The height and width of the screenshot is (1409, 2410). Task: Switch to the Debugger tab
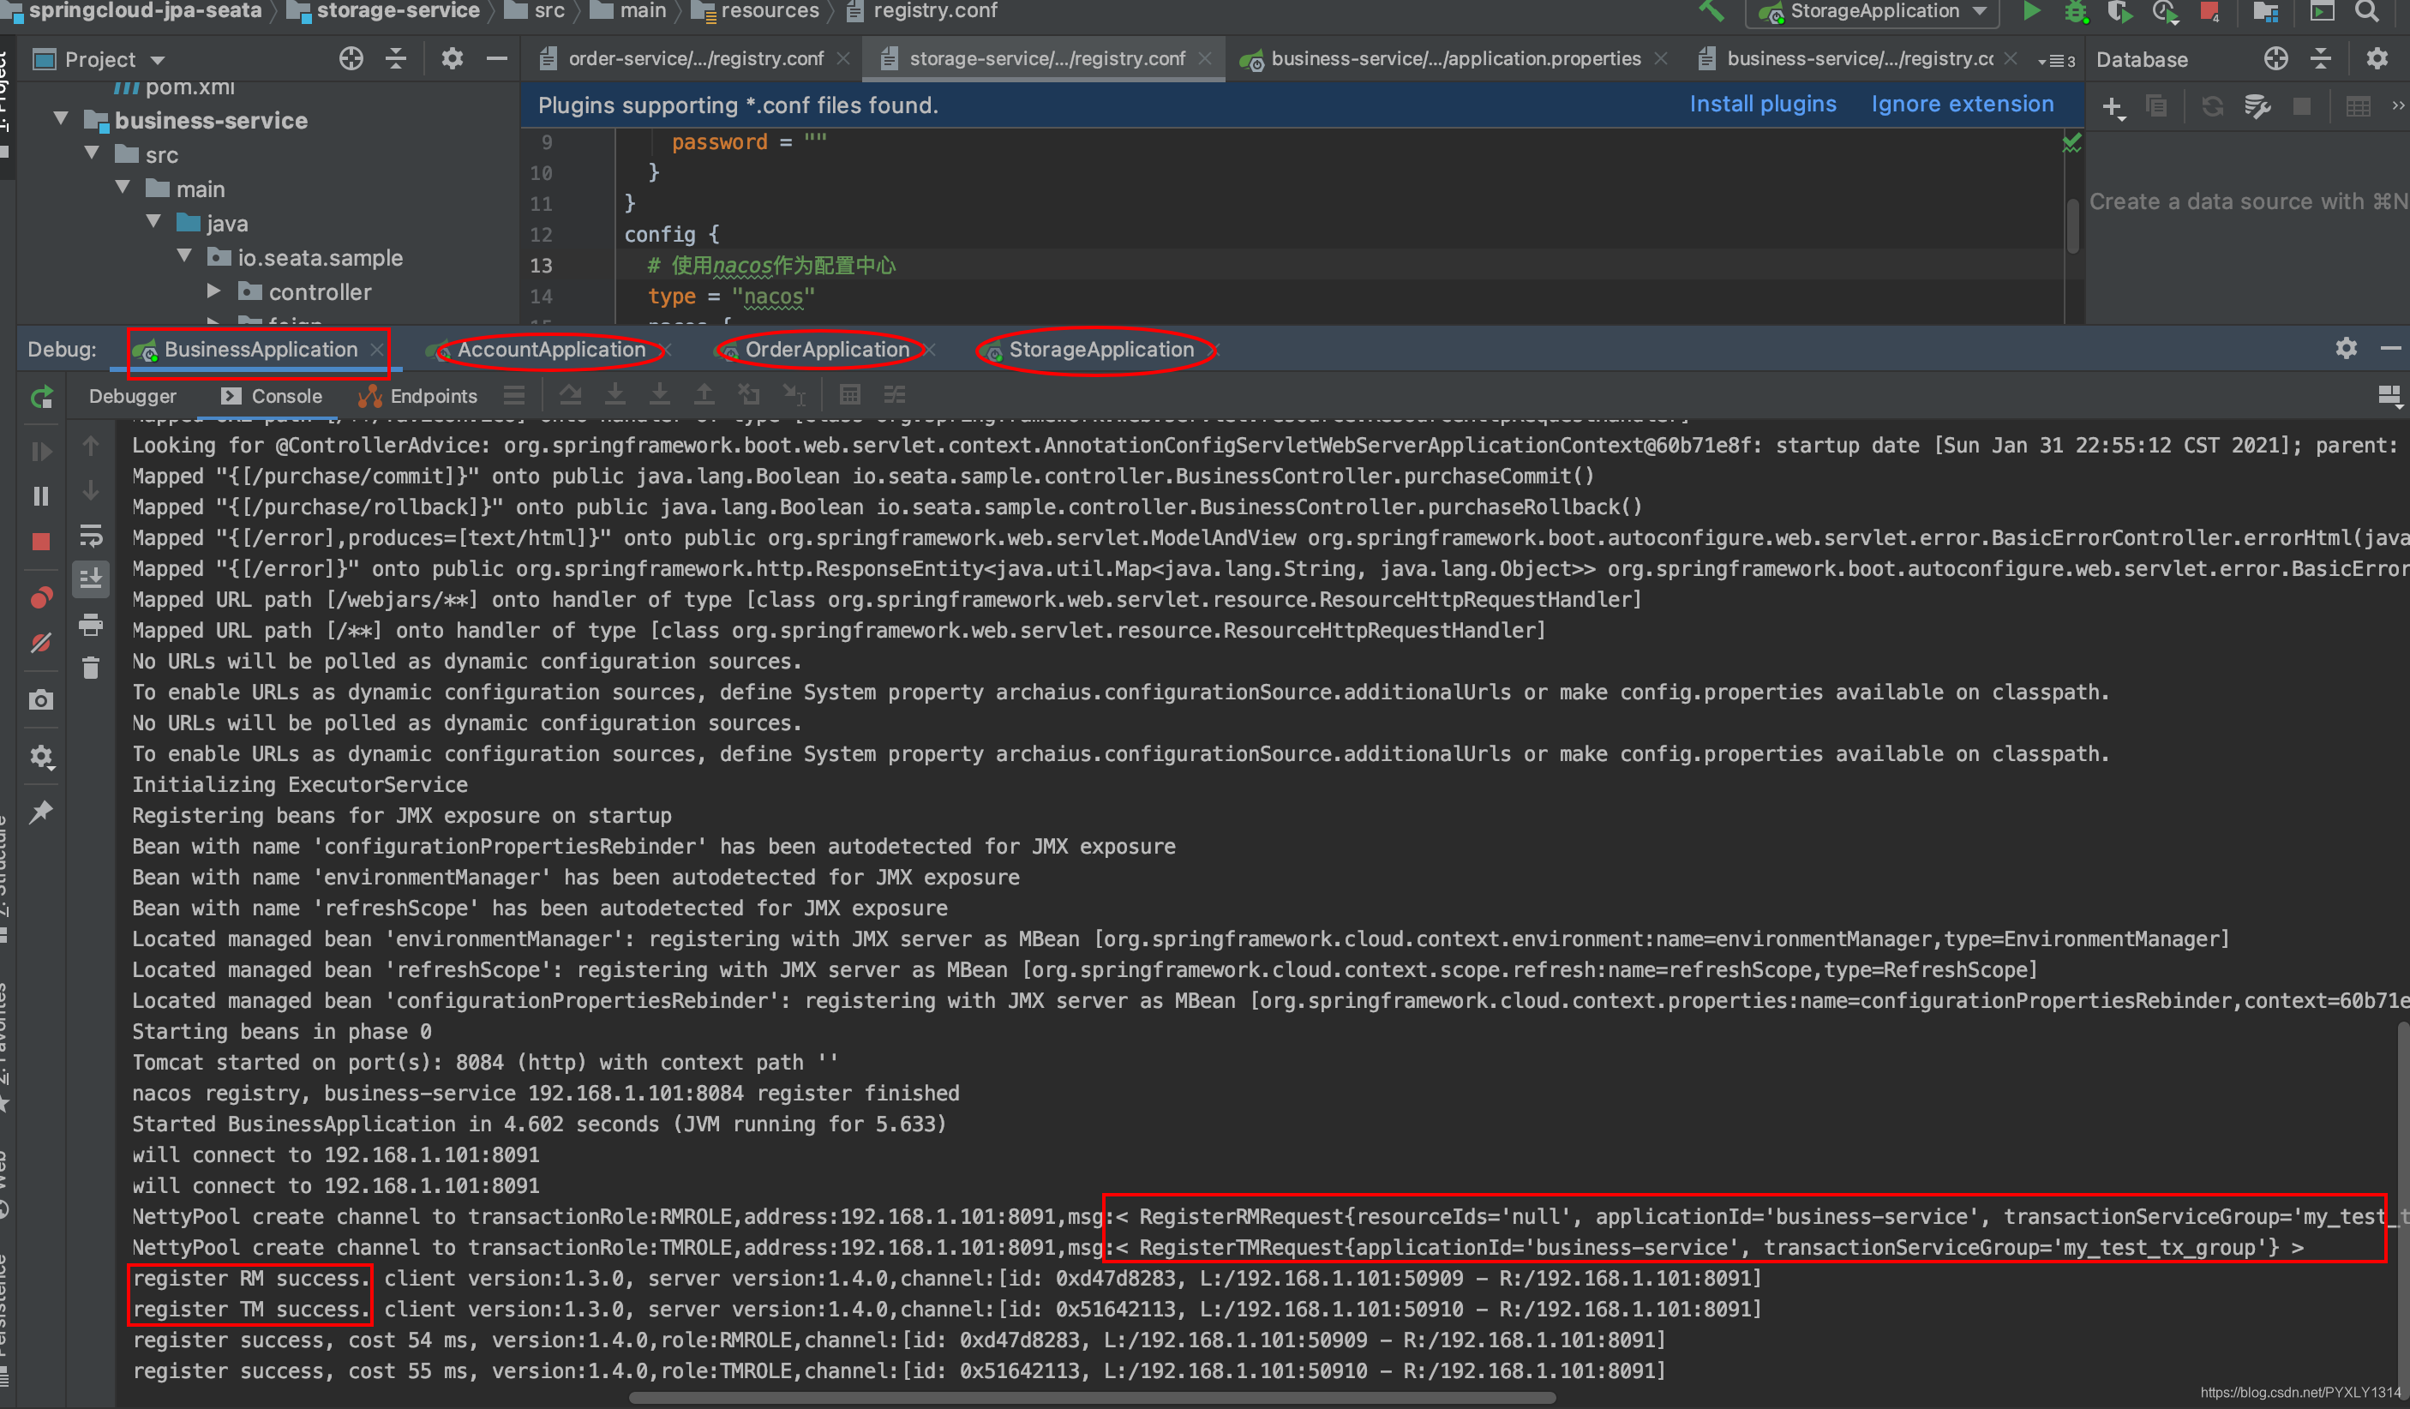click(133, 396)
